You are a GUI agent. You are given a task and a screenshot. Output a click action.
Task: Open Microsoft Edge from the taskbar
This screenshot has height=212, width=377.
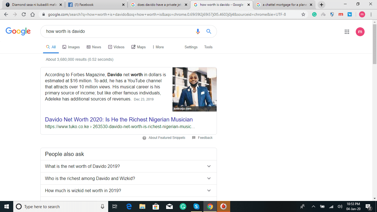coord(129,206)
